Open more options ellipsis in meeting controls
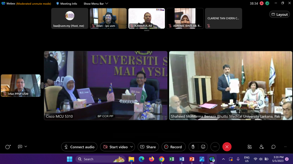This screenshot has width=293, height=164. pos(215,147)
